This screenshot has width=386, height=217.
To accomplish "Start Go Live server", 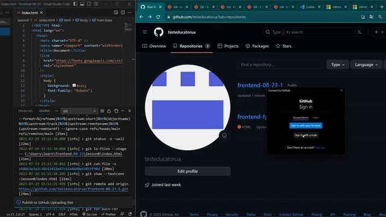I will (x=90, y=215).
